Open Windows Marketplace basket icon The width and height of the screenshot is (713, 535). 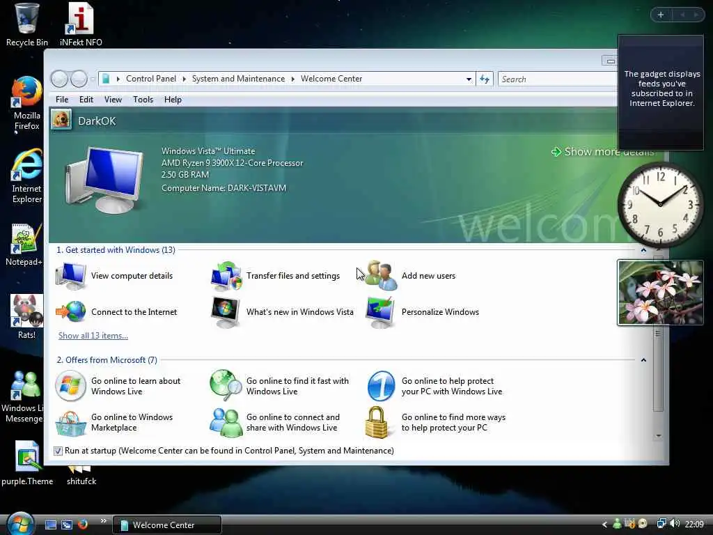(70, 423)
